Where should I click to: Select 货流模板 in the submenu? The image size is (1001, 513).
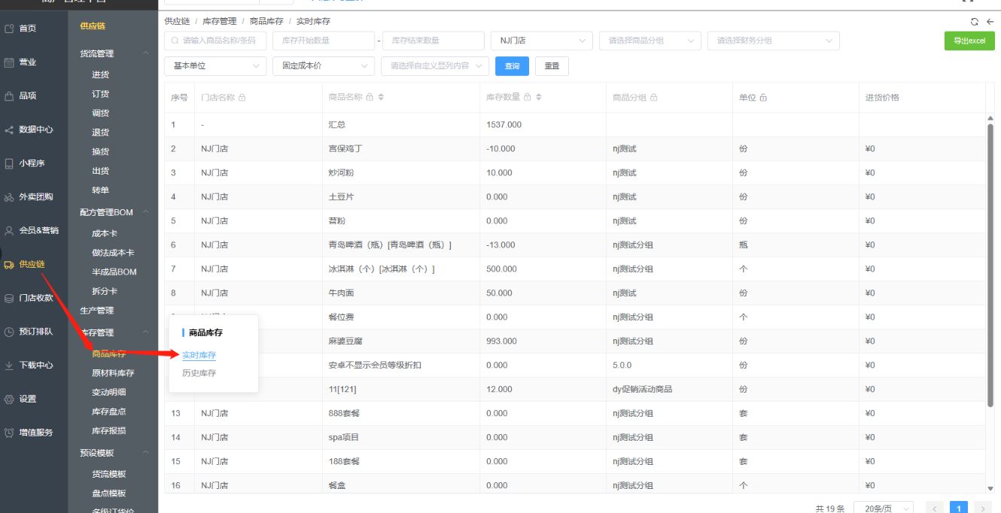(x=108, y=474)
